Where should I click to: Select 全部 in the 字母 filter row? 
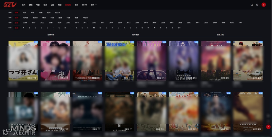[x=16, y=28]
